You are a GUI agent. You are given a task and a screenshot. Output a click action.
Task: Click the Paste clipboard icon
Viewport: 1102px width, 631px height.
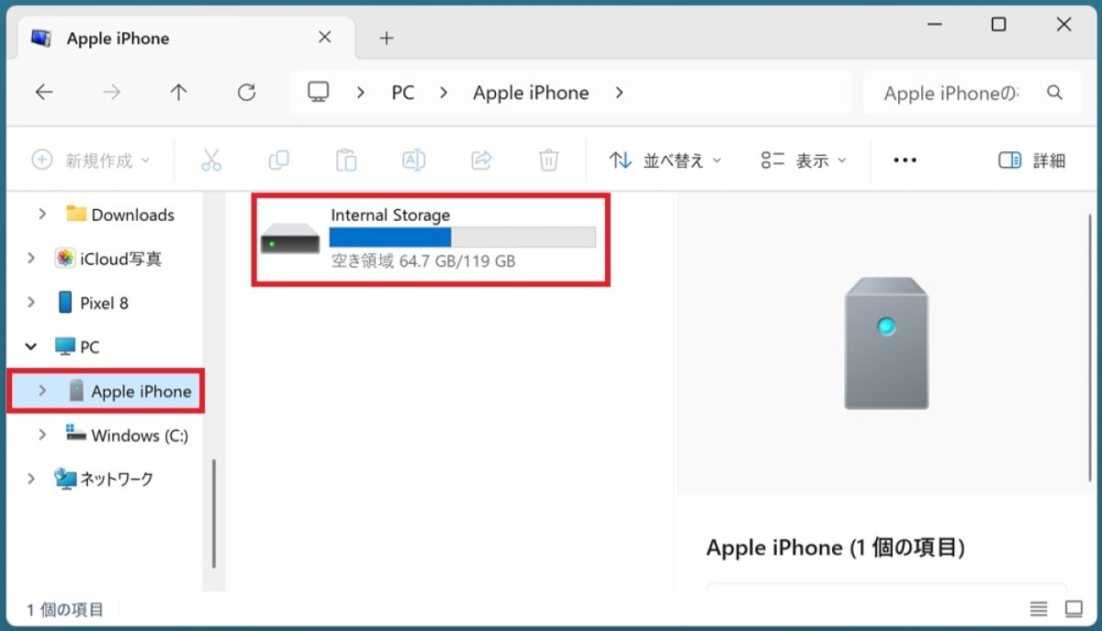click(x=346, y=161)
